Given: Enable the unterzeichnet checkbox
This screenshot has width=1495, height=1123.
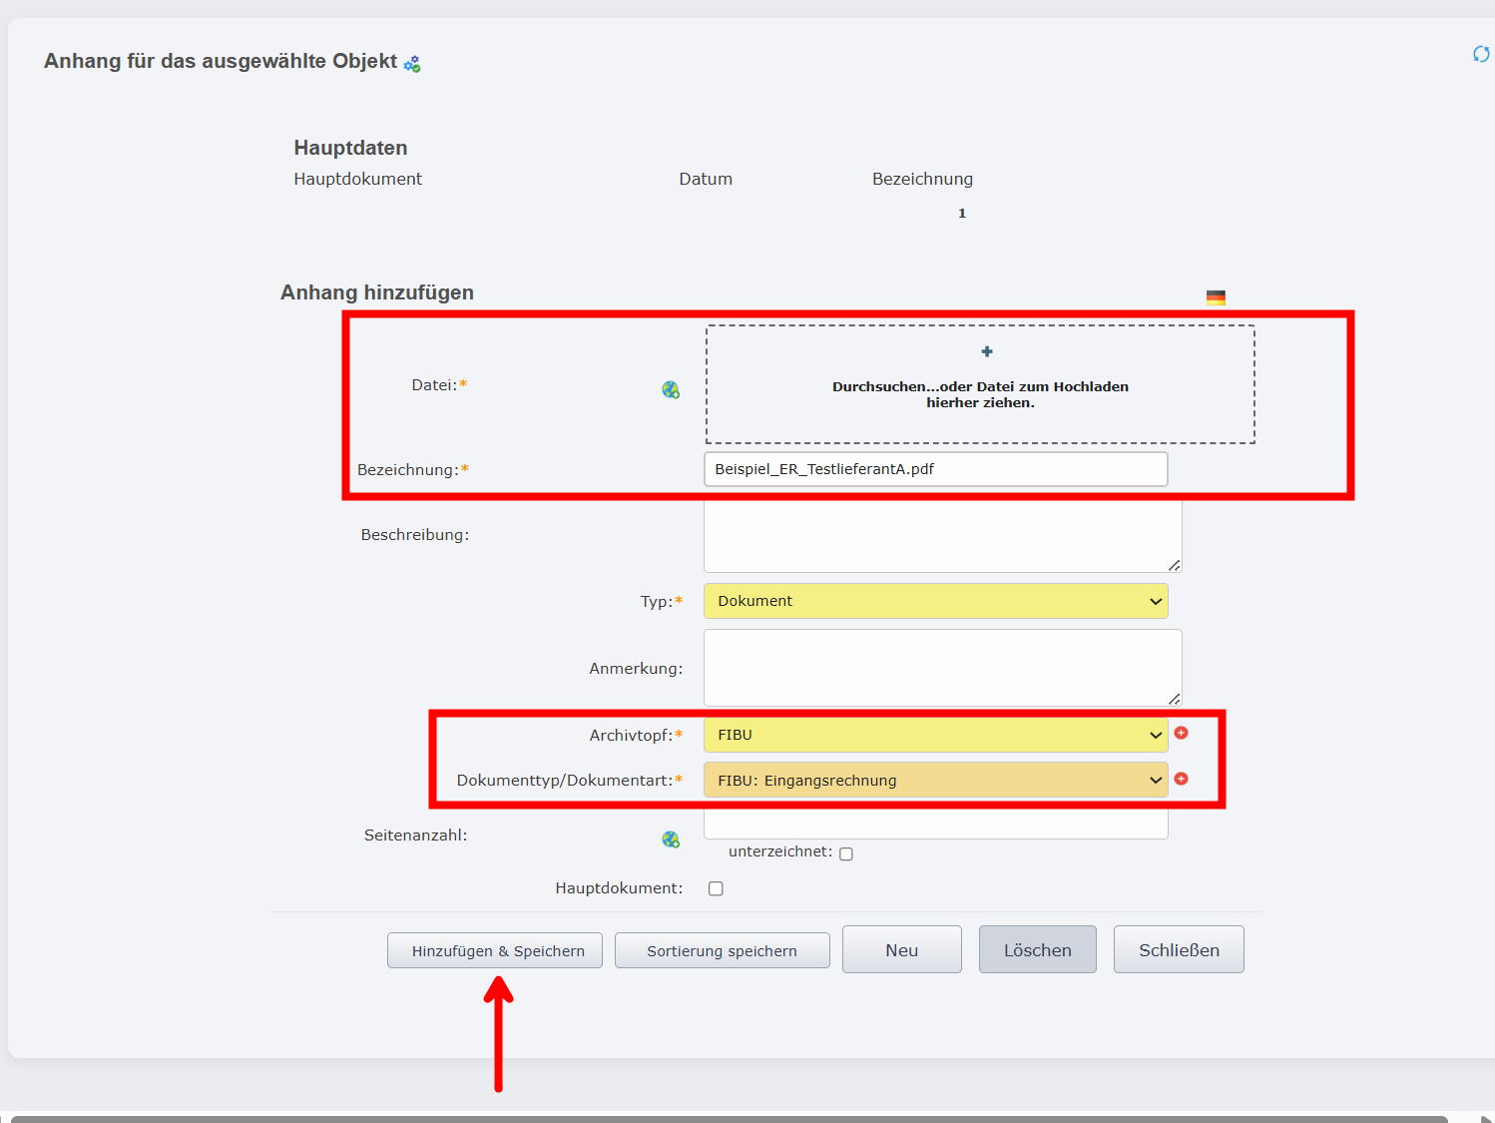Looking at the screenshot, I should pyautogui.click(x=846, y=853).
